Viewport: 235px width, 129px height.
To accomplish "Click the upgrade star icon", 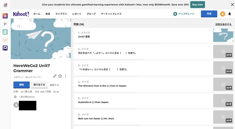I will point(175,14).
